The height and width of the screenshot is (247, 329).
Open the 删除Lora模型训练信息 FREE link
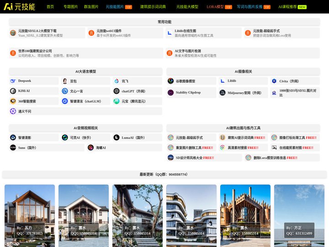click(282, 158)
